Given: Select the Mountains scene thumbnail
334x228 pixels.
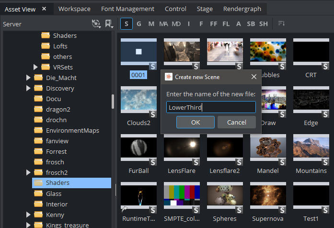Looking at the screenshot, I should 311,149.
